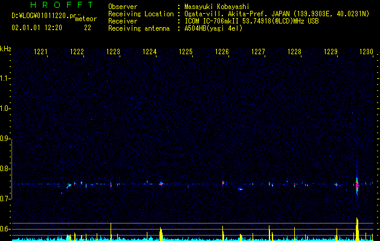
Task: Click the "Receiver" field label
Action: (123, 21)
